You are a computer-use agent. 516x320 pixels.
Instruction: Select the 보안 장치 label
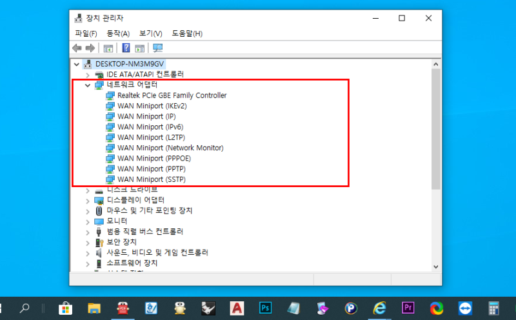pyautogui.click(x=121, y=243)
